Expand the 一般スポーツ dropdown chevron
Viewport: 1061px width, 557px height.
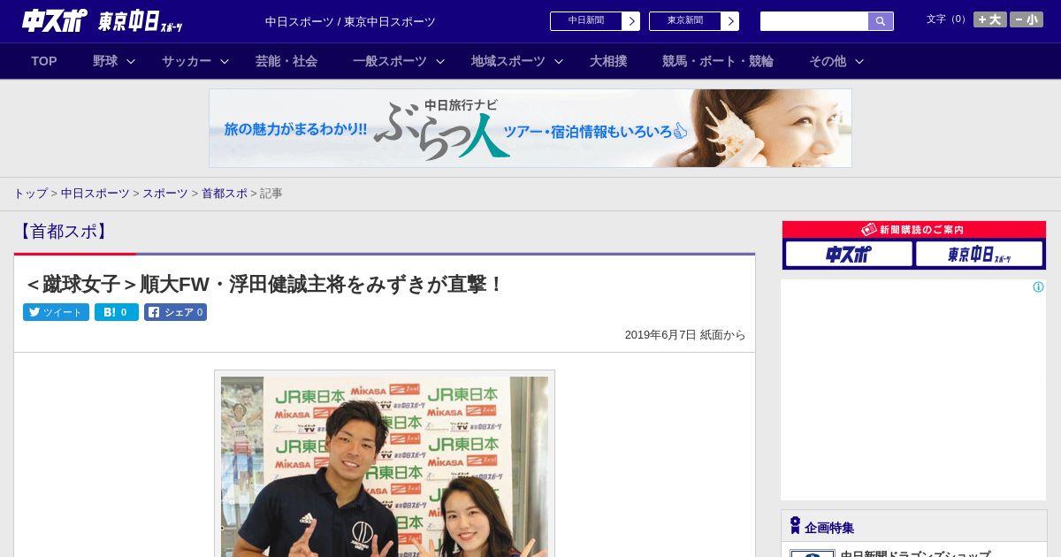pos(440,61)
